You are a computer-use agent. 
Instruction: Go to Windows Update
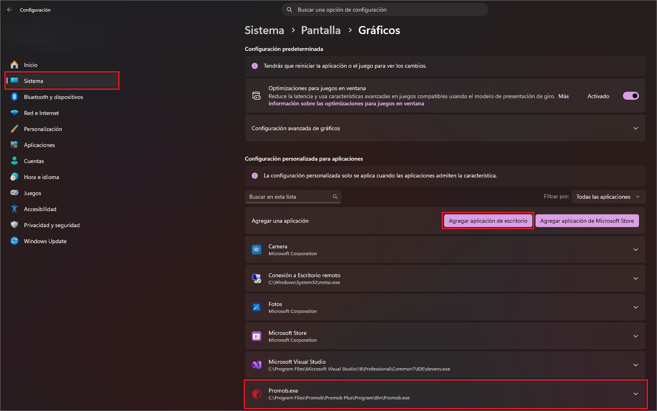(x=62, y=241)
